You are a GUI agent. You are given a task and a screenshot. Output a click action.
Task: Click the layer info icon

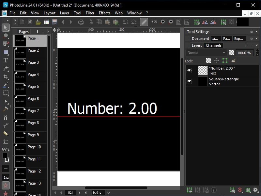(214, 190)
